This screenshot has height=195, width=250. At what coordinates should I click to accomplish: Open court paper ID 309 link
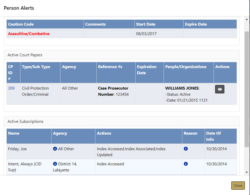[11, 88]
